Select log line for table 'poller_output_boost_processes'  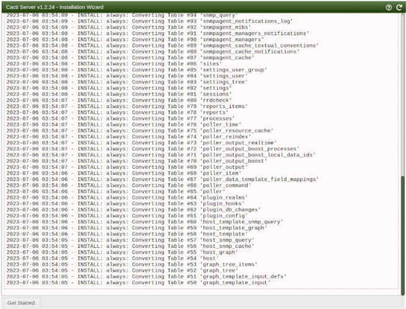click(153, 149)
